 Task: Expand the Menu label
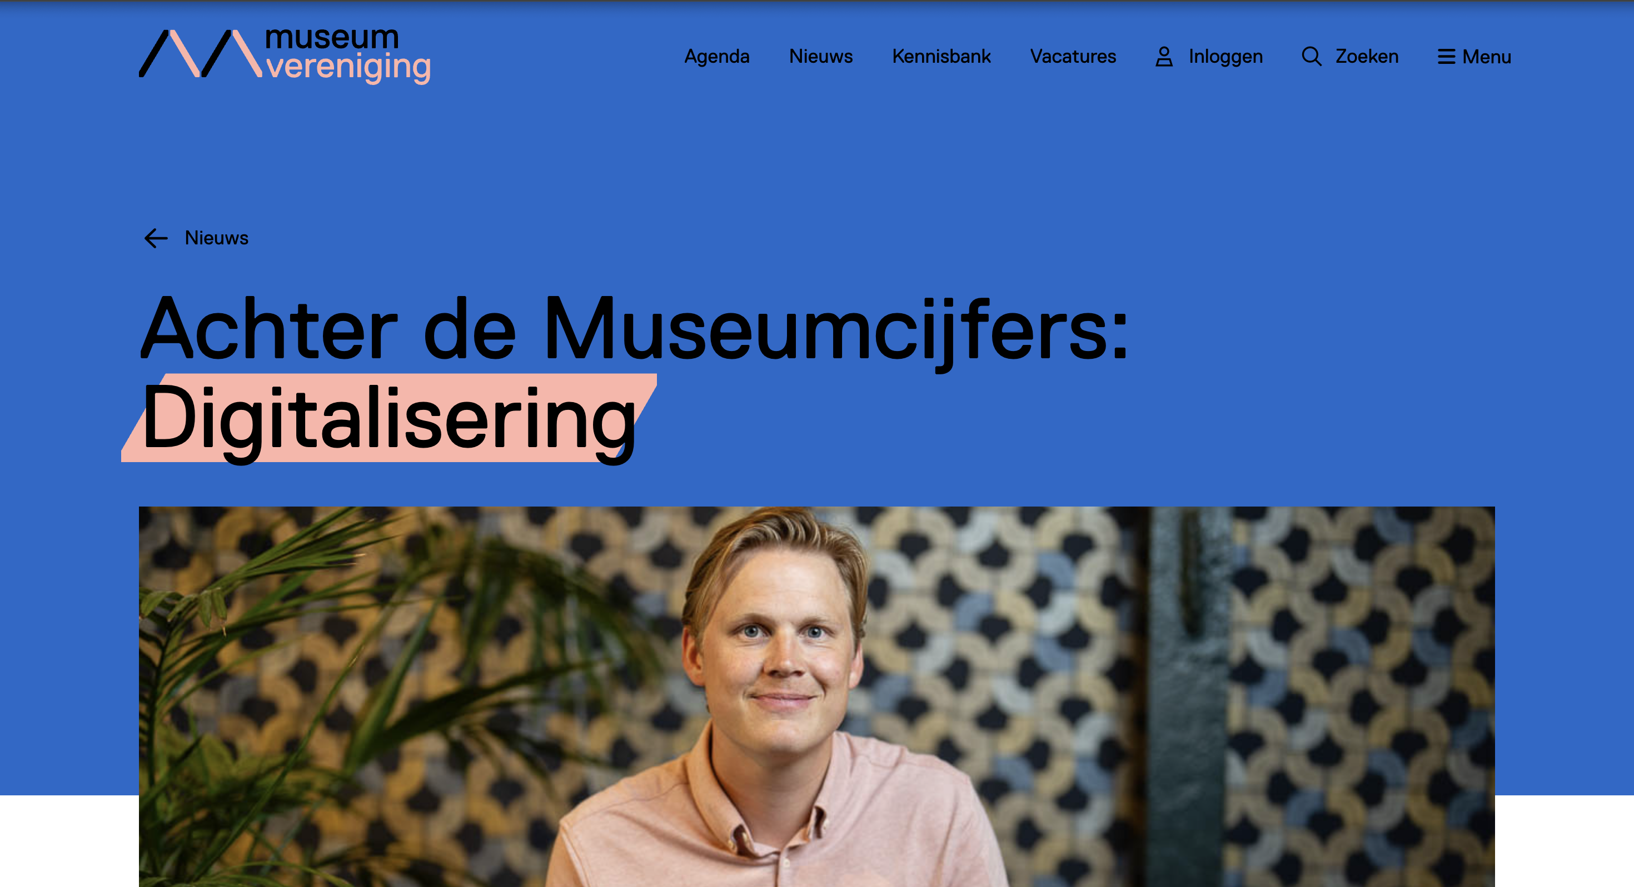(1487, 57)
